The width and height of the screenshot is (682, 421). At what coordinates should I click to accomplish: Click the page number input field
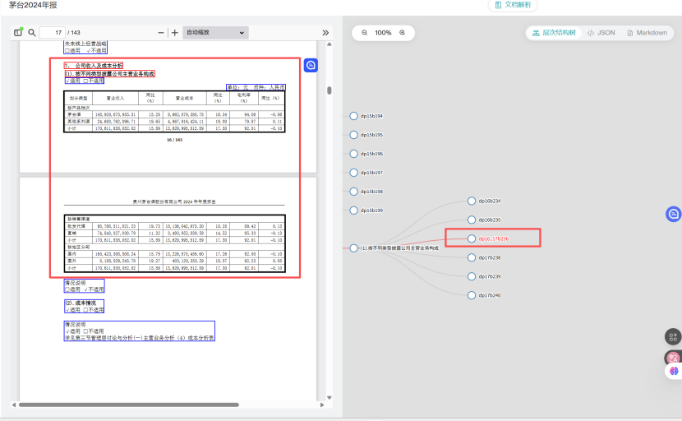(x=53, y=32)
